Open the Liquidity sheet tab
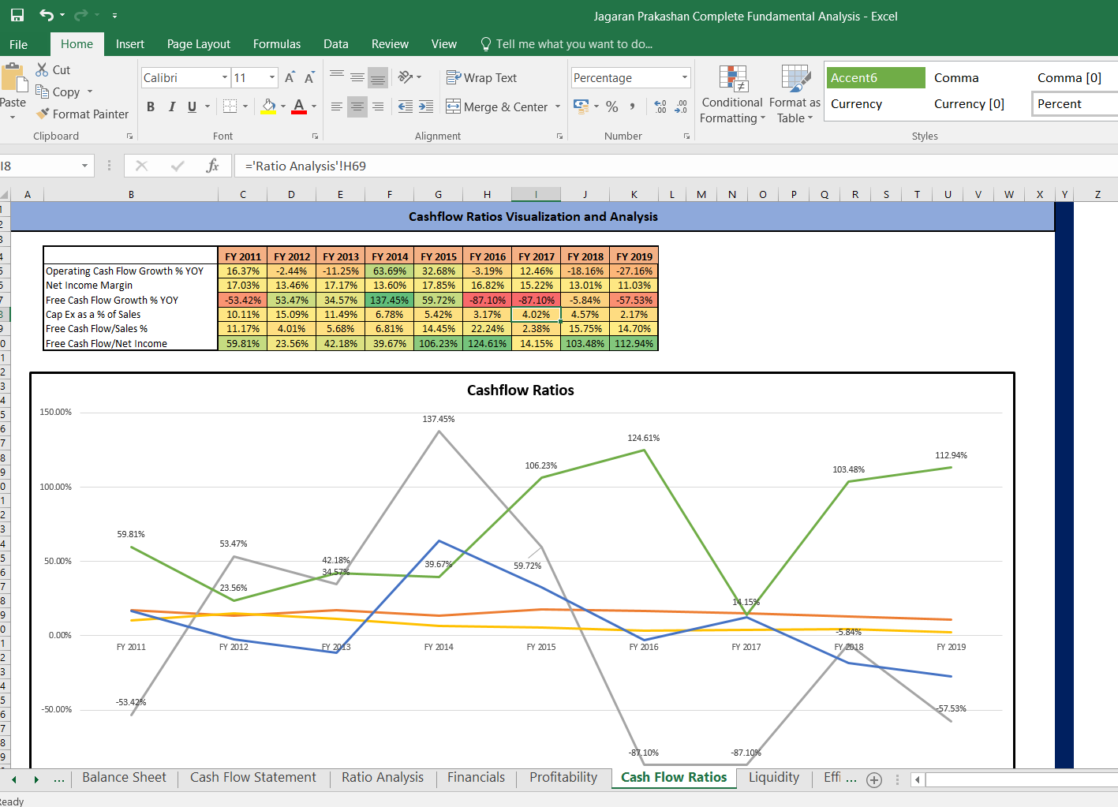1118x807 pixels. (774, 777)
